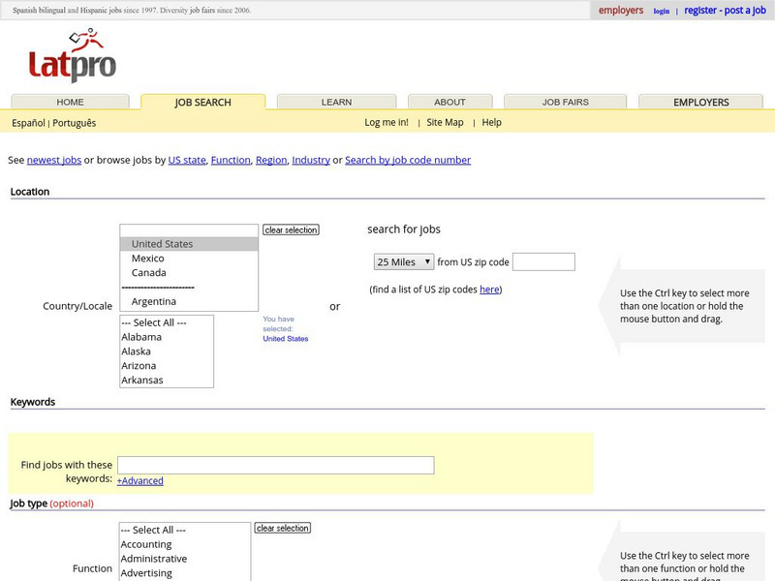Screen dimensions: 775x581
Task: Open the 25 Miles distance dropdown
Action: (x=404, y=261)
